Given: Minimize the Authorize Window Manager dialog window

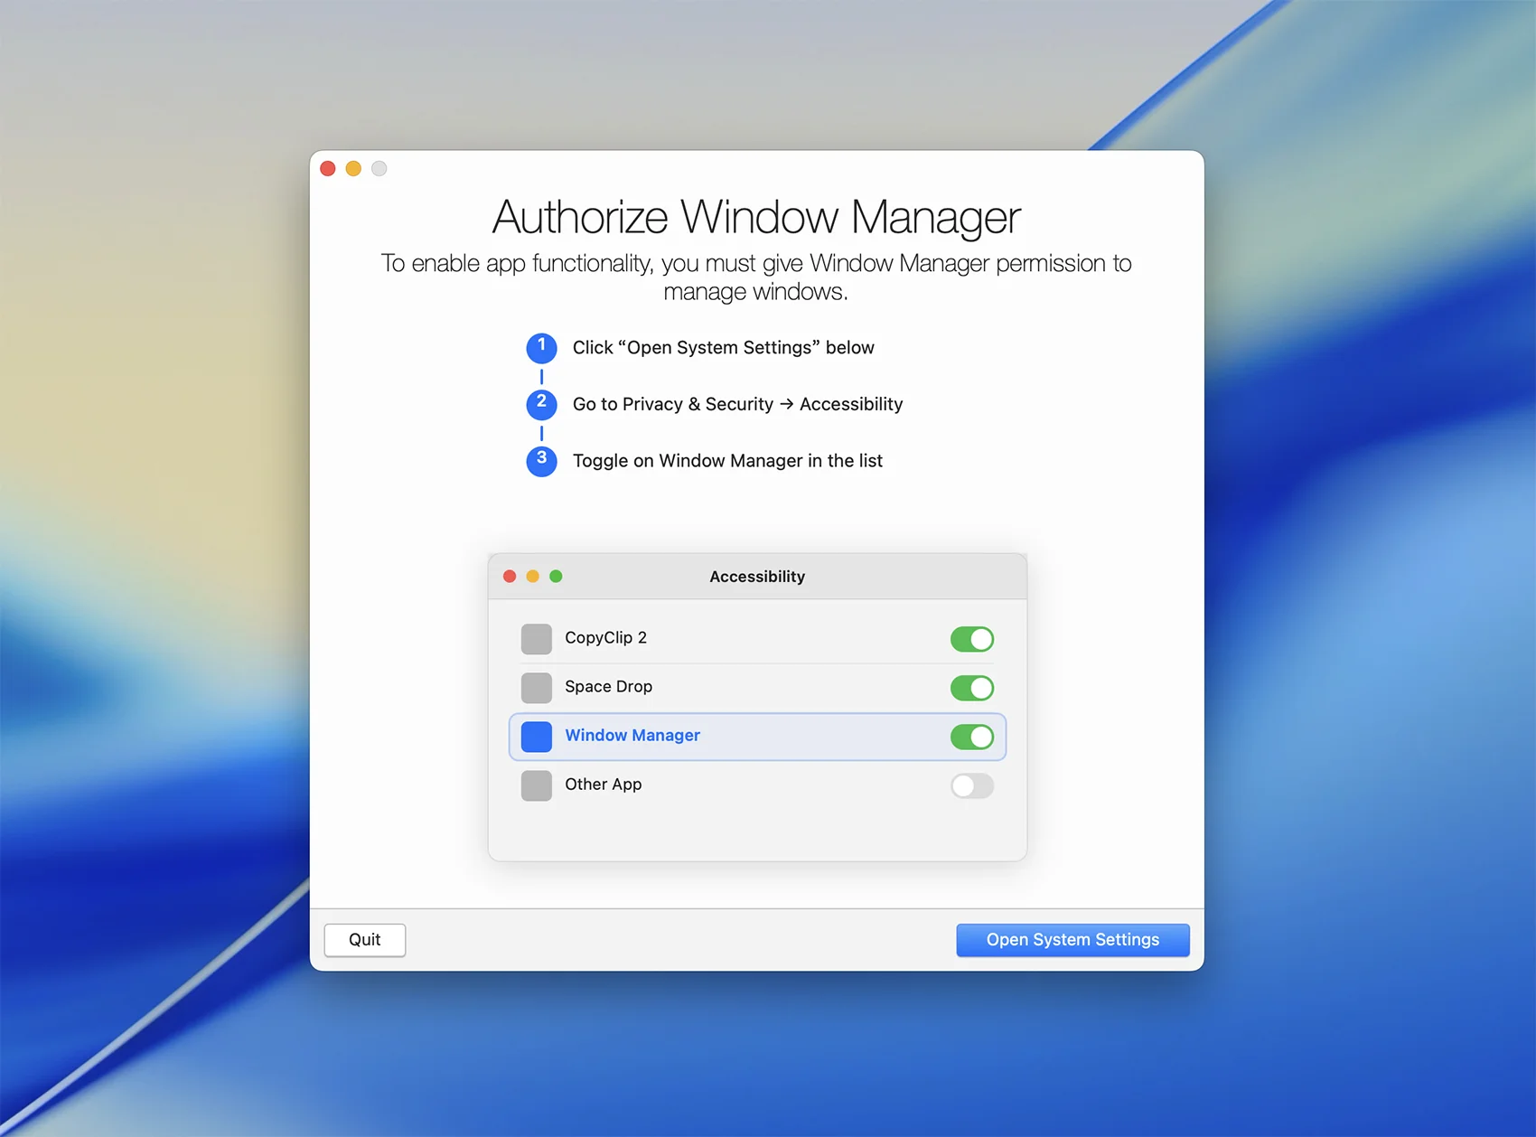Looking at the screenshot, I should (353, 169).
